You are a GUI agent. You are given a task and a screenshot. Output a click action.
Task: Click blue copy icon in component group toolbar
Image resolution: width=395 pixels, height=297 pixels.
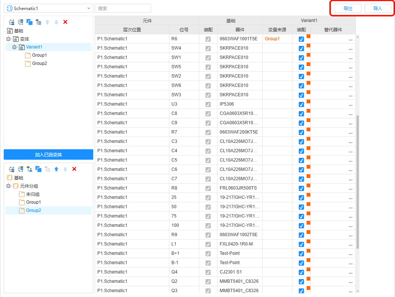[x=38, y=169]
